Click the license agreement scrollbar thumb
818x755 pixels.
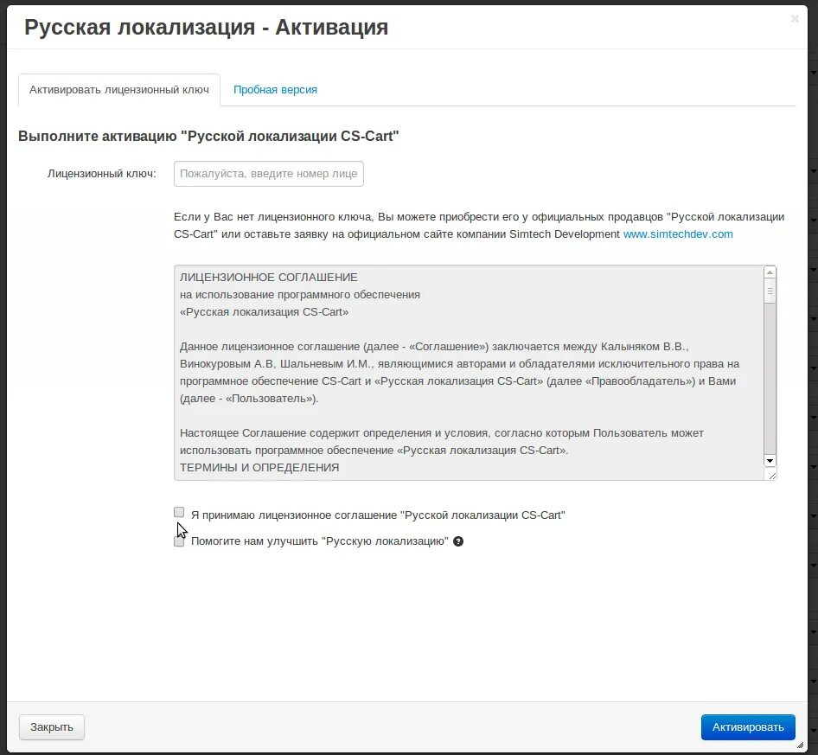pyautogui.click(x=770, y=291)
